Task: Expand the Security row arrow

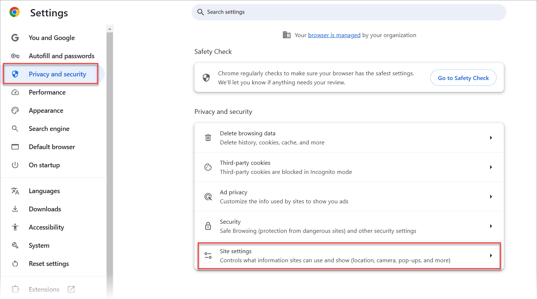Action: coord(491,226)
